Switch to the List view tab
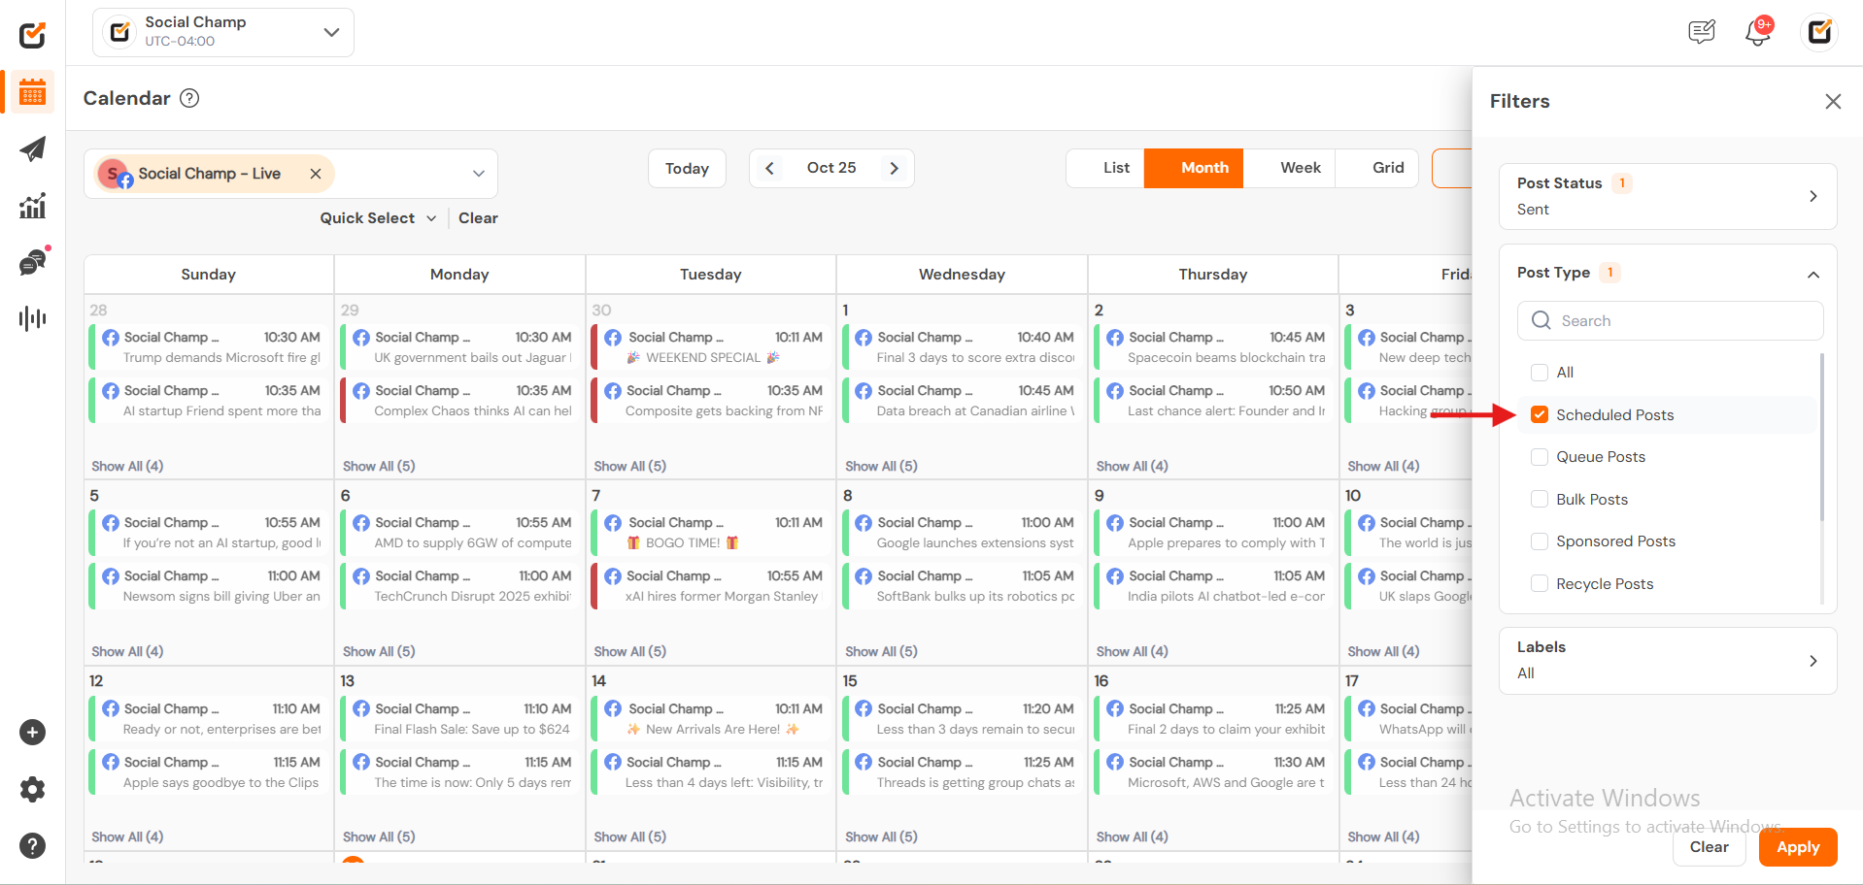The image size is (1863, 885). [x=1116, y=168]
